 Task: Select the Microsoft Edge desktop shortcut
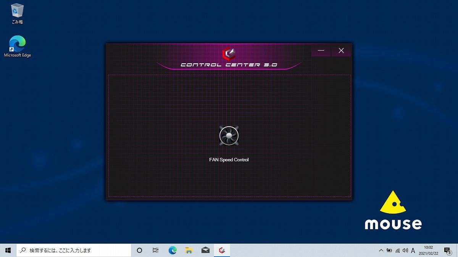pos(18,47)
